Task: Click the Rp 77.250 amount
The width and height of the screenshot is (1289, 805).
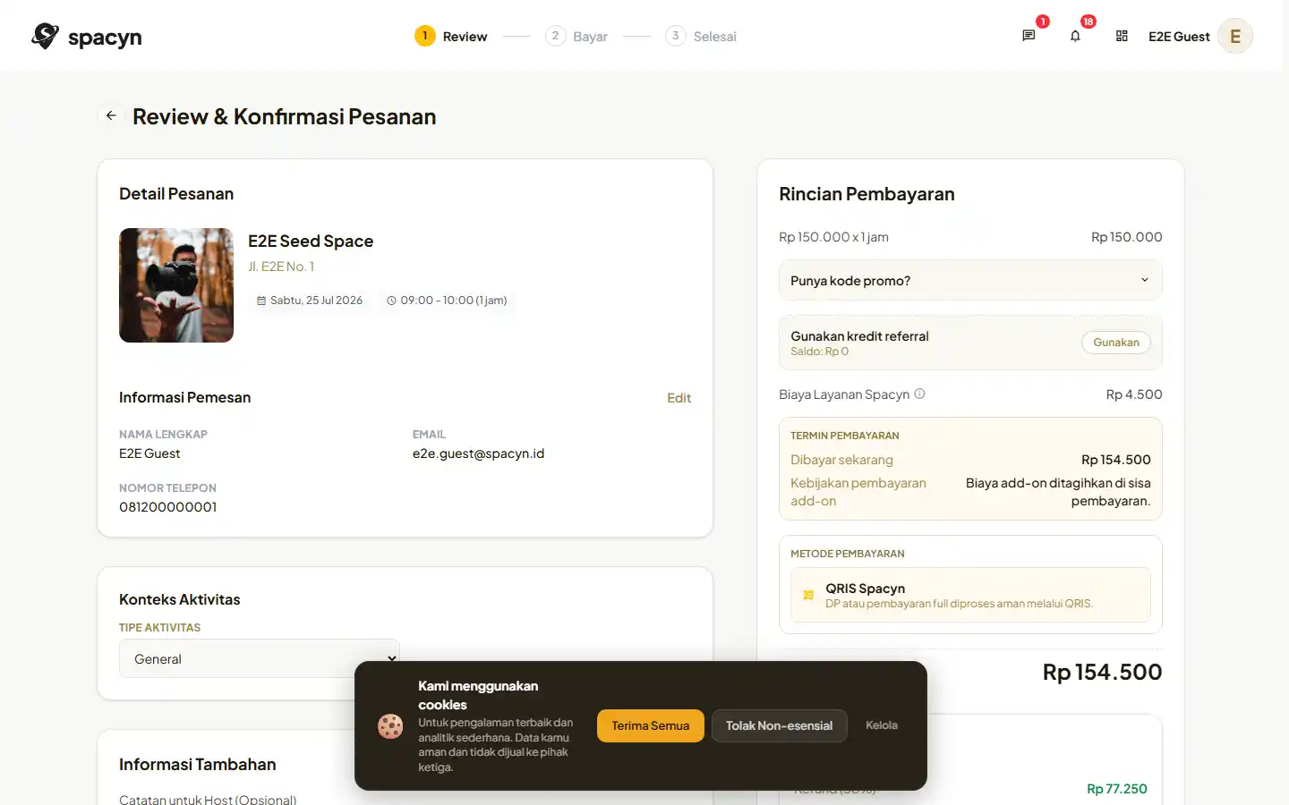Action: pos(1116,789)
